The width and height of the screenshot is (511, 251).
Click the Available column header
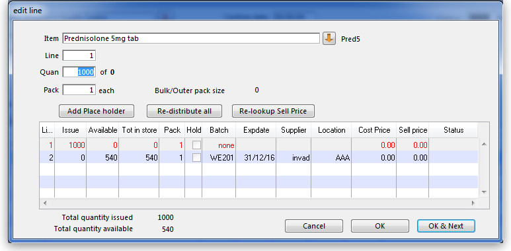click(x=102, y=130)
